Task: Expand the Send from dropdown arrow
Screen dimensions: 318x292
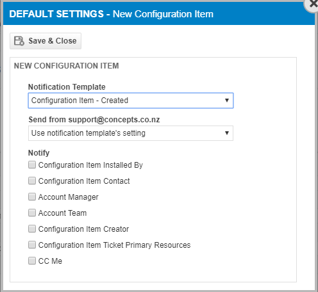Action: pyautogui.click(x=227, y=133)
